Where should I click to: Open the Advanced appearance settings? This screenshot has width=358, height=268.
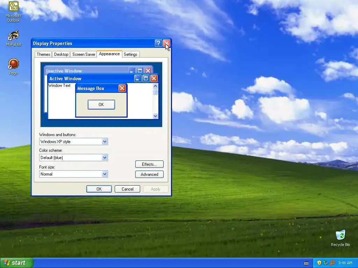(x=149, y=174)
